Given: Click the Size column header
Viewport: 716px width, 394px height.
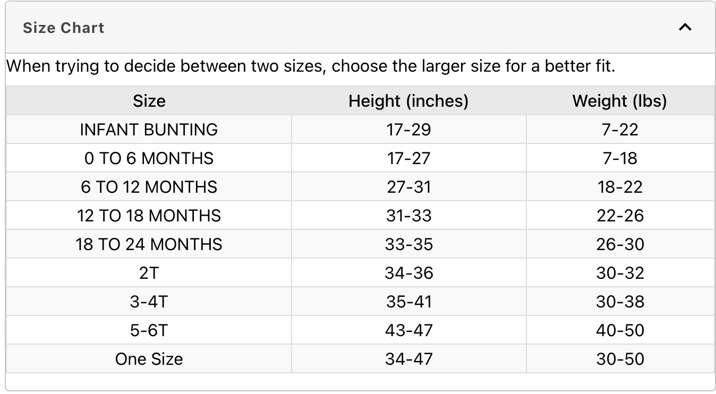Looking at the screenshot, I should click(x=149, y=101).
